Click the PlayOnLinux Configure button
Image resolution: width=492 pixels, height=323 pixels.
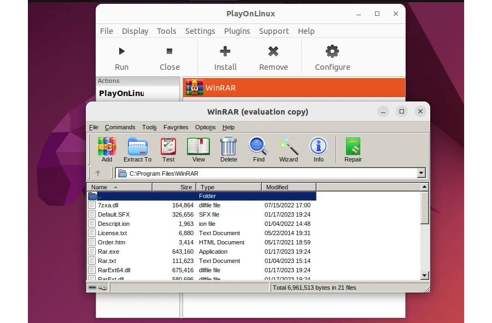point(332,58)
